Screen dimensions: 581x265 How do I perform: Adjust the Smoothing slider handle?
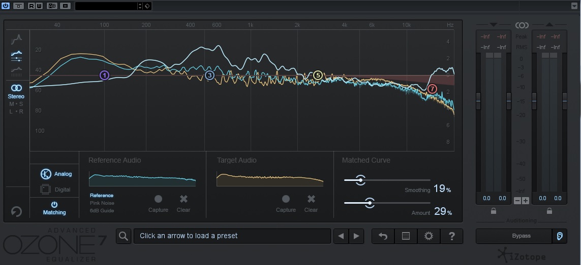pos(360,180)
